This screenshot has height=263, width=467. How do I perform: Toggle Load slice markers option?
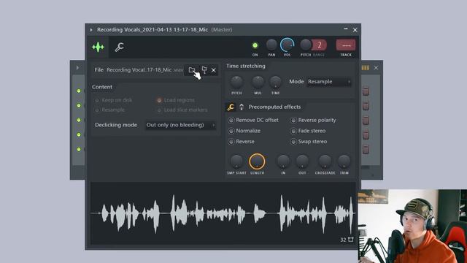tap(182, 110)
